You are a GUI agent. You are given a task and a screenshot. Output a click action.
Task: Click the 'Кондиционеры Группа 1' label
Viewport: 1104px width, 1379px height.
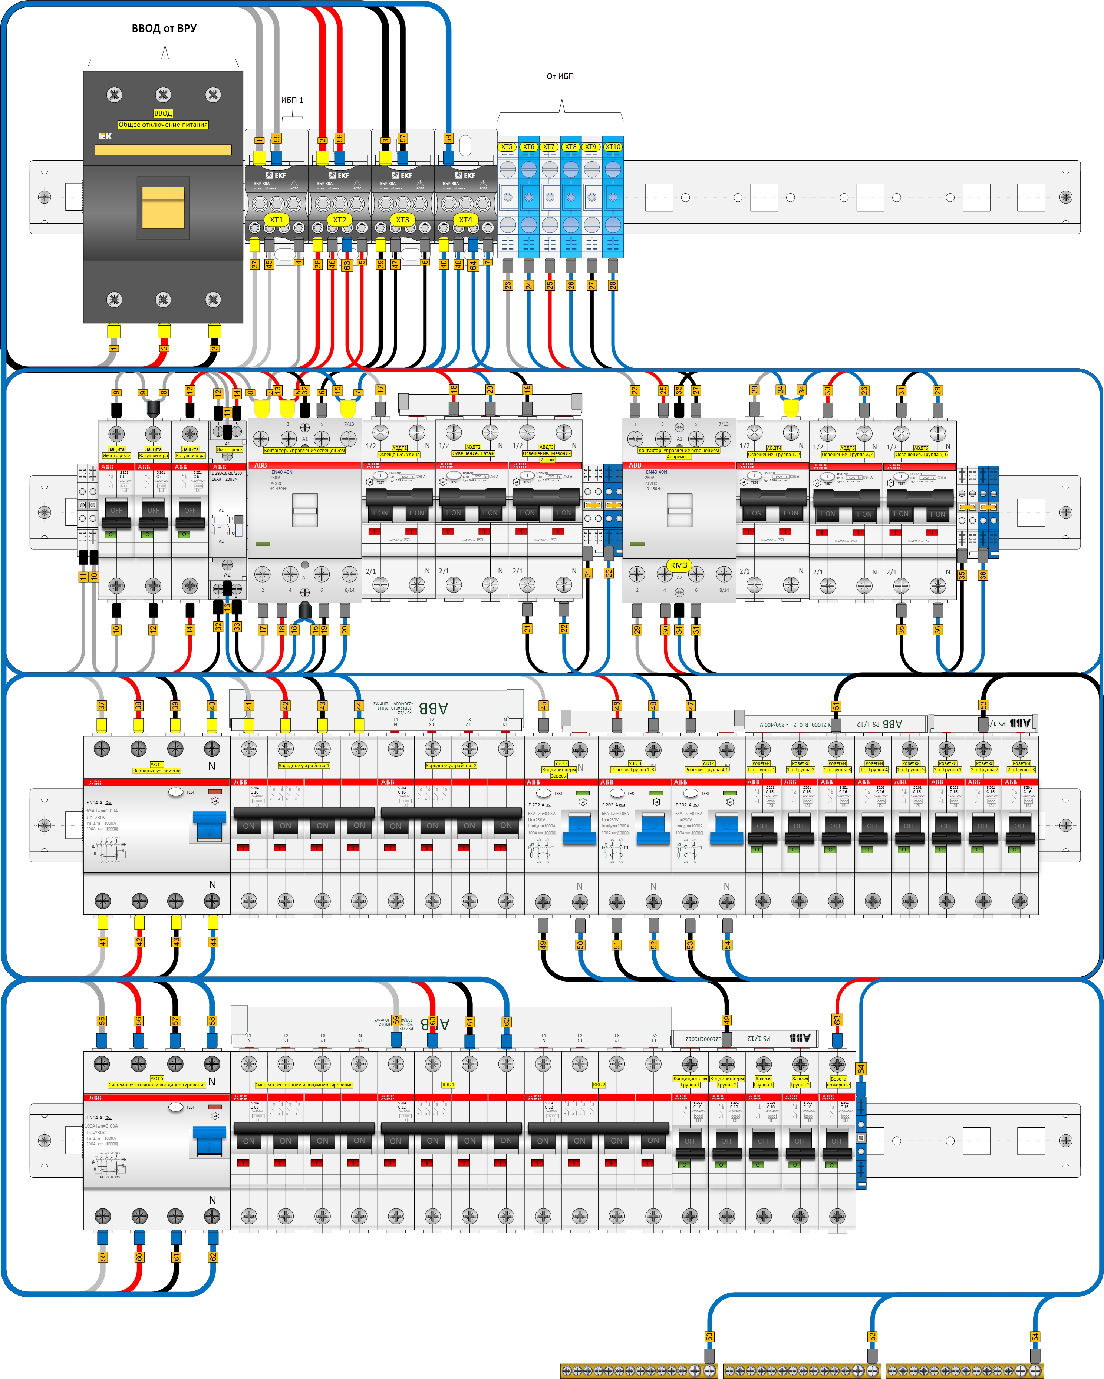(690, 1082)
